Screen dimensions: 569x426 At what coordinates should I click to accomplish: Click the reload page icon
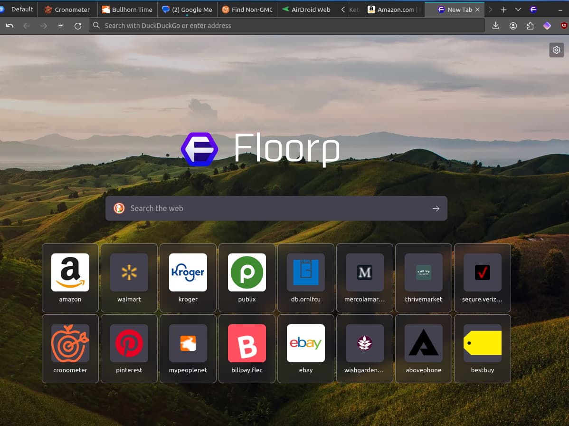78,26
